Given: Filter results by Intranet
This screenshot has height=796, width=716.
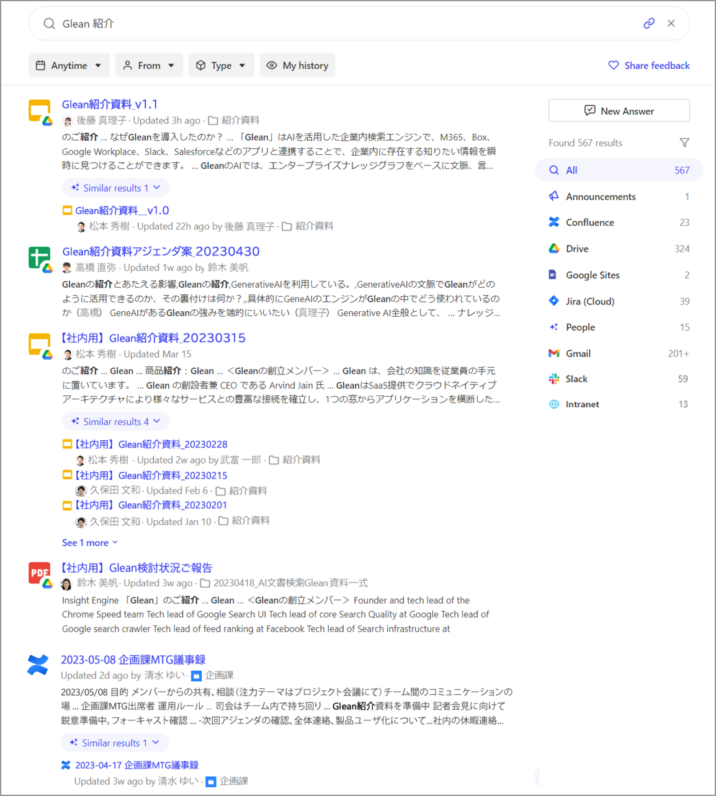Looking at the screenshot, I should [x=619, y=404].
